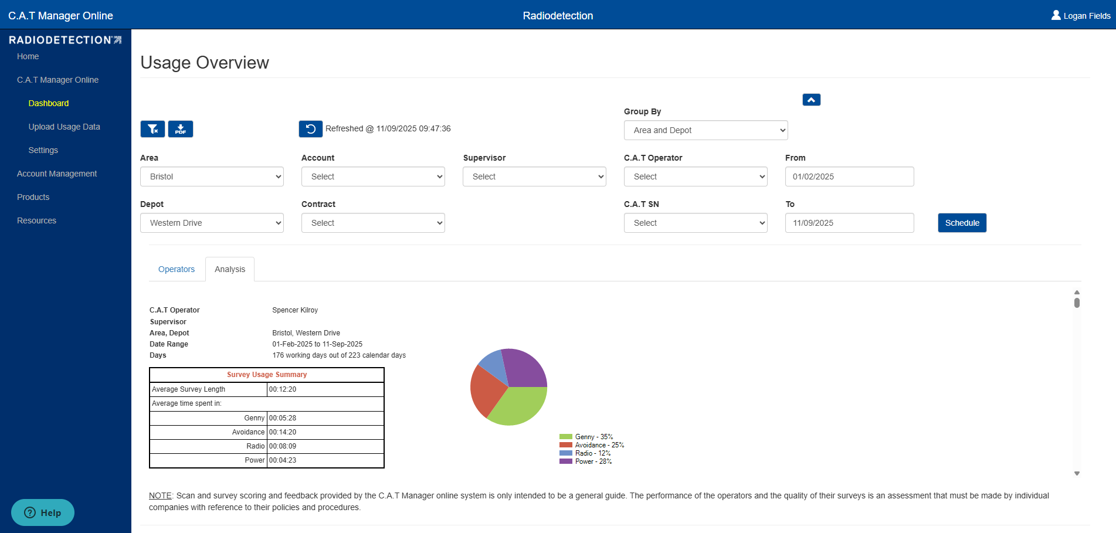This screenshot has width=1116, height=533.
Task: Click the From date field
Action: coord(849,176)
